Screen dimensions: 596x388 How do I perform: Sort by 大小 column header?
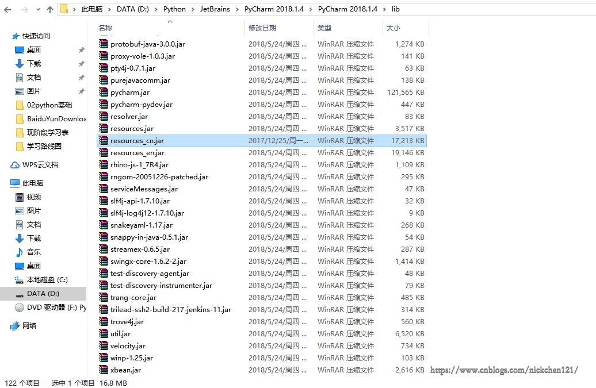[x=393, y=28]
